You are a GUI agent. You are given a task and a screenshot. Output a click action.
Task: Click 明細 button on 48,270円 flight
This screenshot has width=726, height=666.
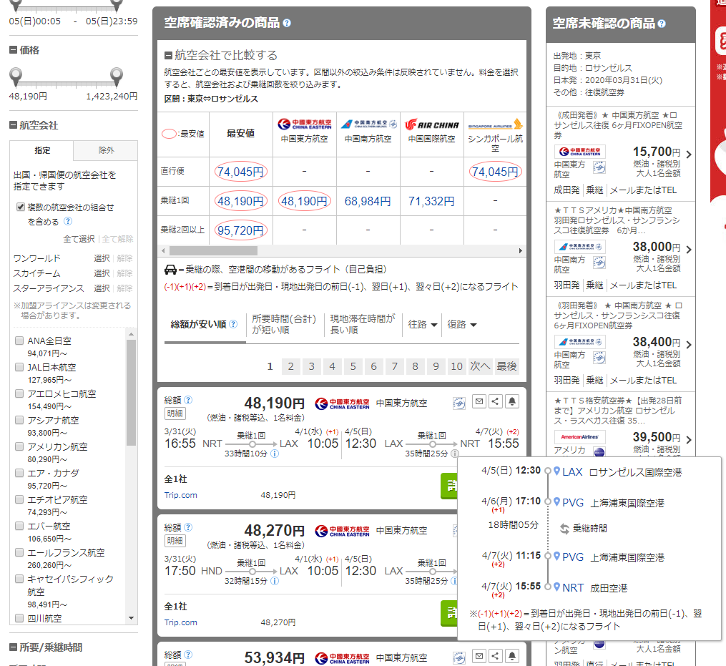click(x=174, y=541)
